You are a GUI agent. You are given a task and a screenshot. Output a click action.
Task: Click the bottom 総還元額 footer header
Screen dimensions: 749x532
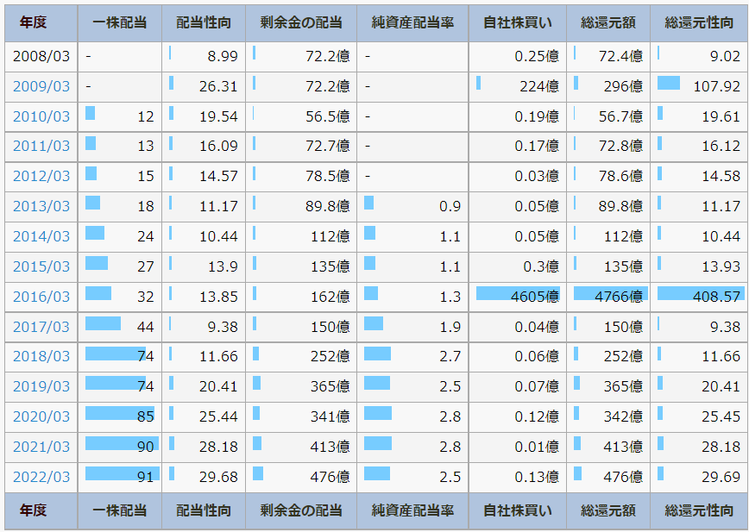608,510
